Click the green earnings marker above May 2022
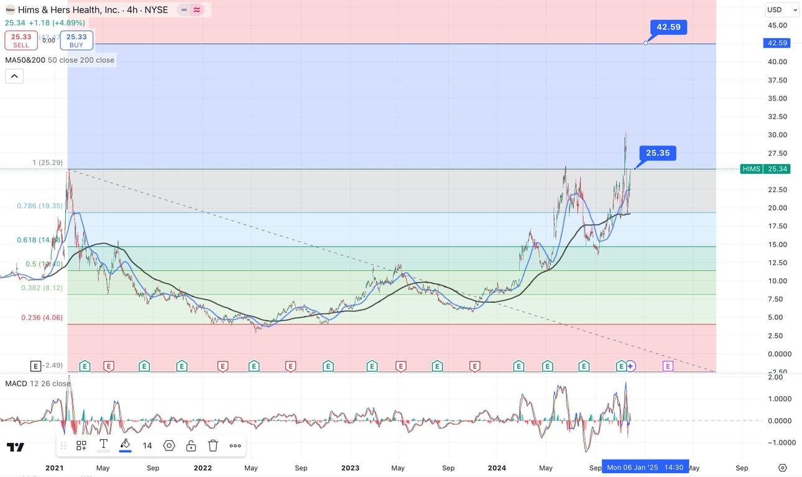 pyautogui.click(x=254, y=366)
